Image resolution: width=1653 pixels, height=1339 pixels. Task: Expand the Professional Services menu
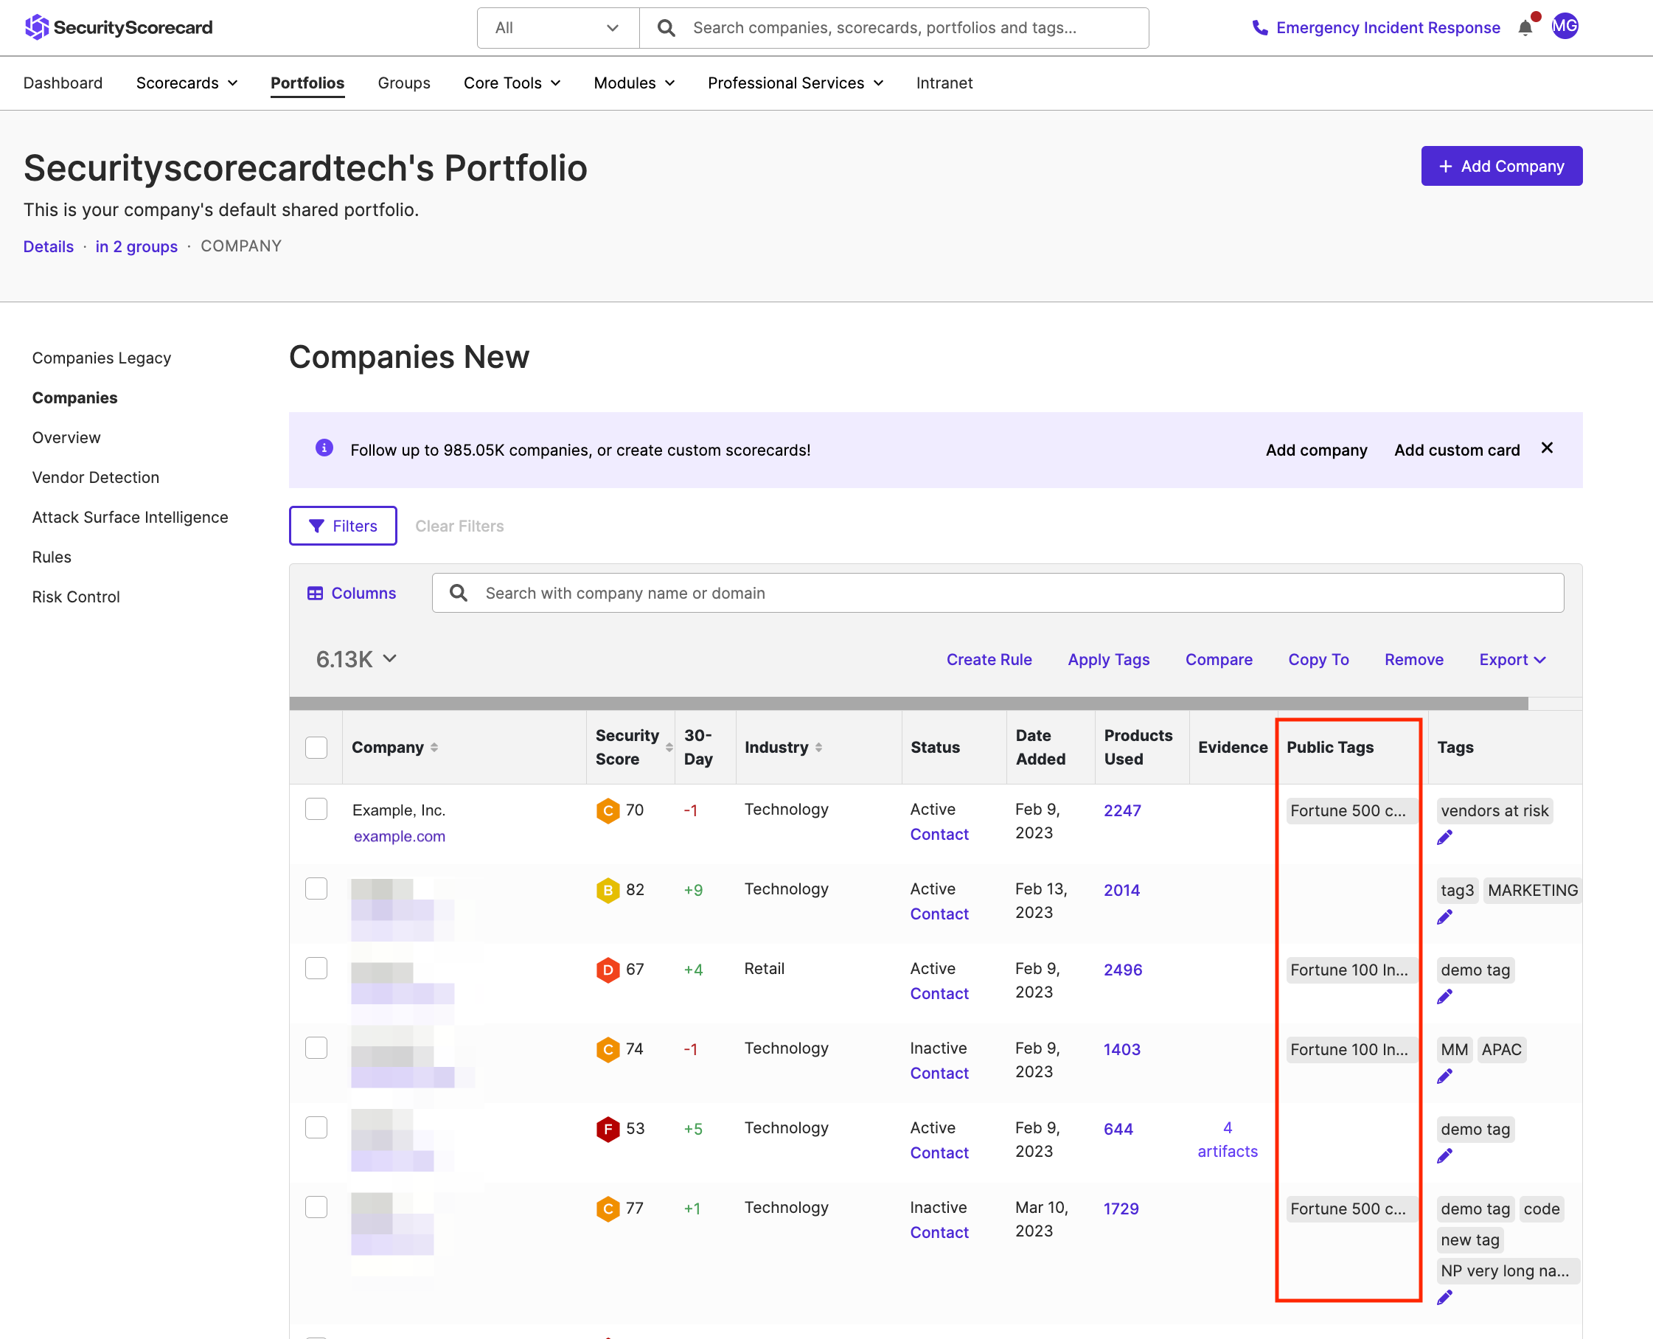(796, 83)
